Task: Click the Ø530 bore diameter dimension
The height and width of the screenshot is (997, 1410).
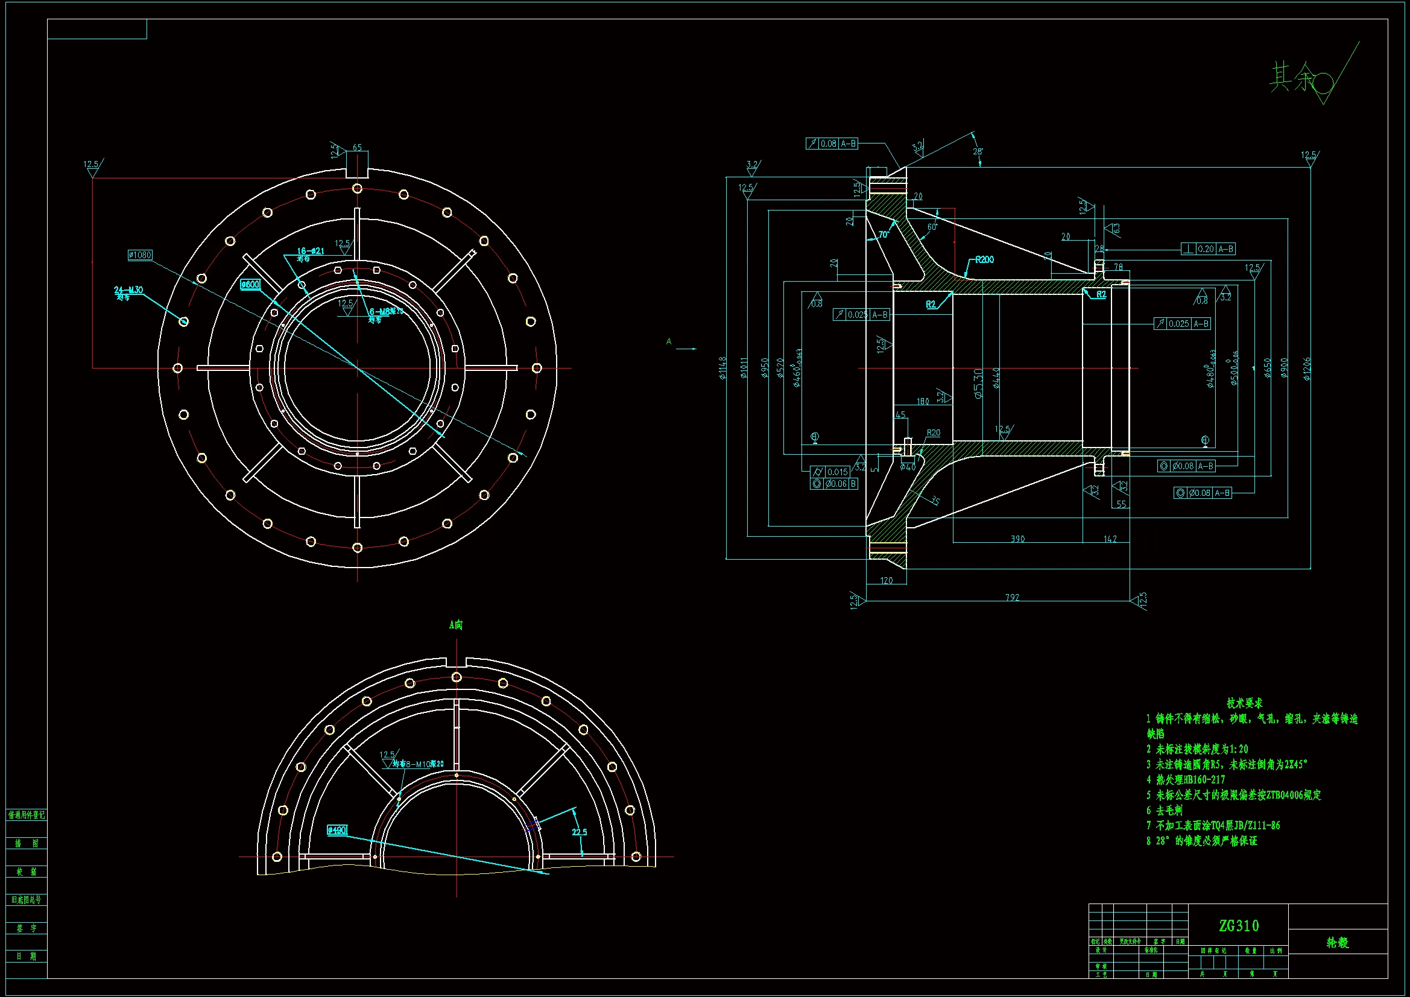Action: pos(978,384)
